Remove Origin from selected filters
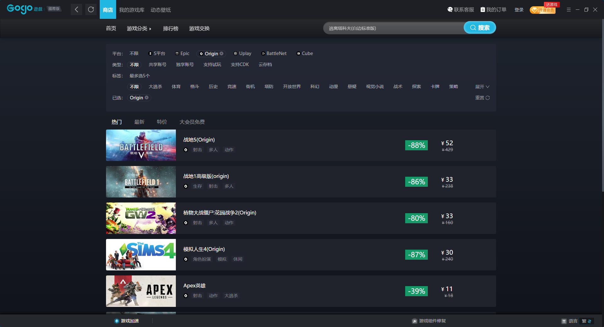This screenshot has height=327, width=604. [x=147, y=97]
